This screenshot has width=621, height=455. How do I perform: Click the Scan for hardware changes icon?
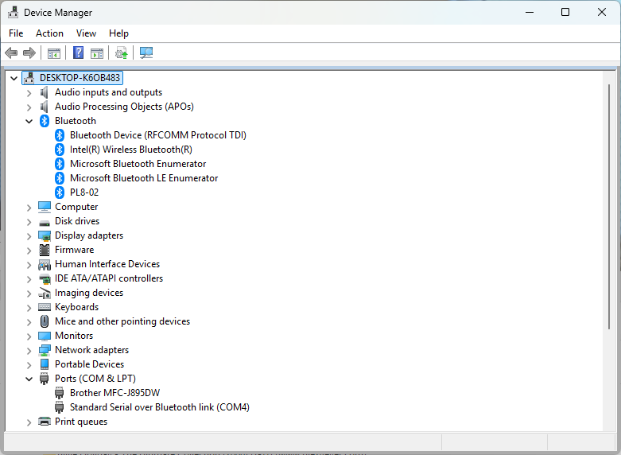tap(146, 53)
